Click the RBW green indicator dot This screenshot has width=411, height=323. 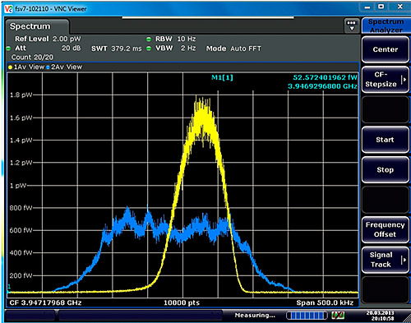point(149,39)
